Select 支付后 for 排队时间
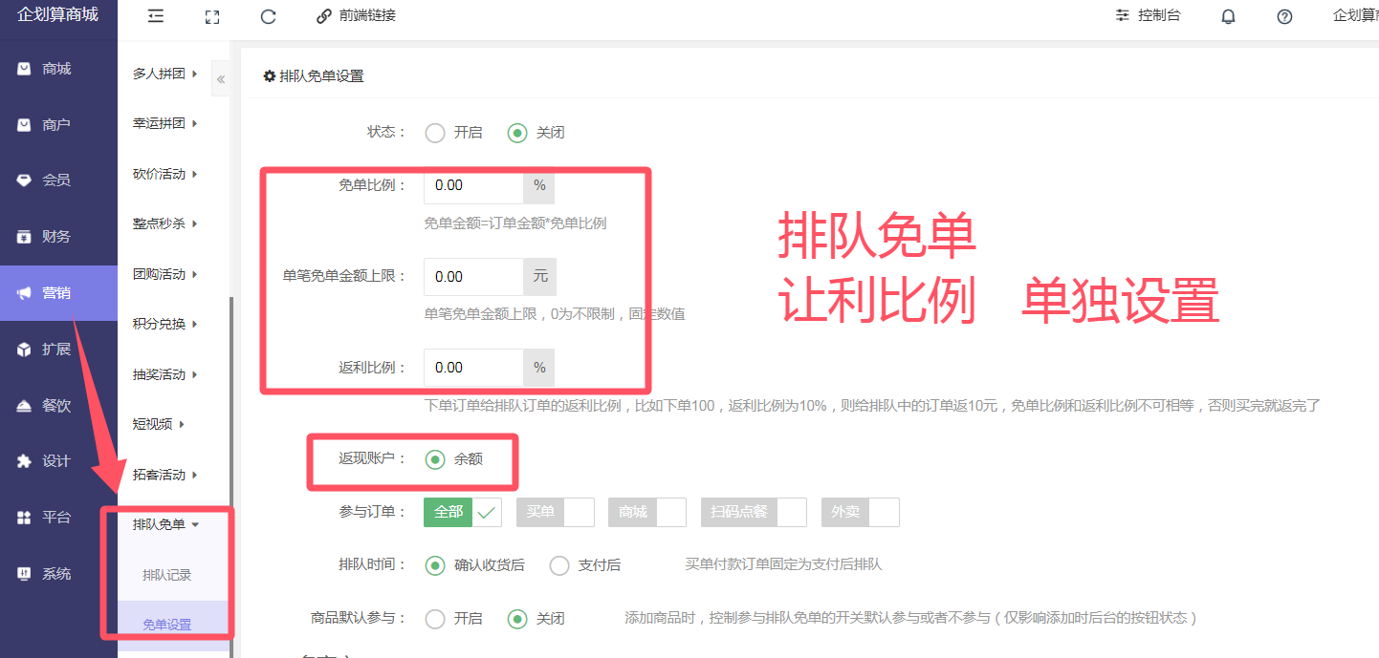Screen dimensions: 1379x658 [x=559, y=565]
